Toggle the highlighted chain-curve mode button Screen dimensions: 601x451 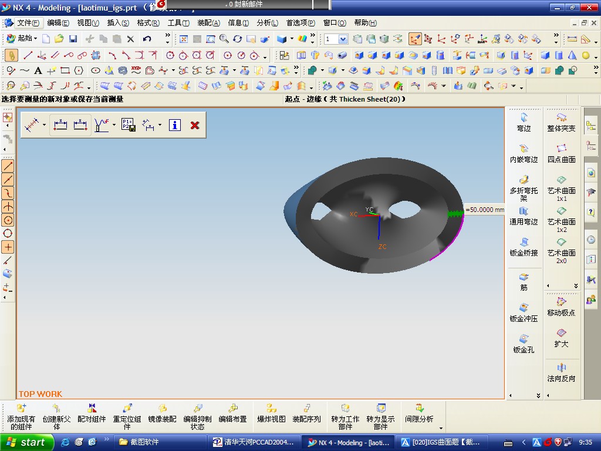(x=11, y=55)
